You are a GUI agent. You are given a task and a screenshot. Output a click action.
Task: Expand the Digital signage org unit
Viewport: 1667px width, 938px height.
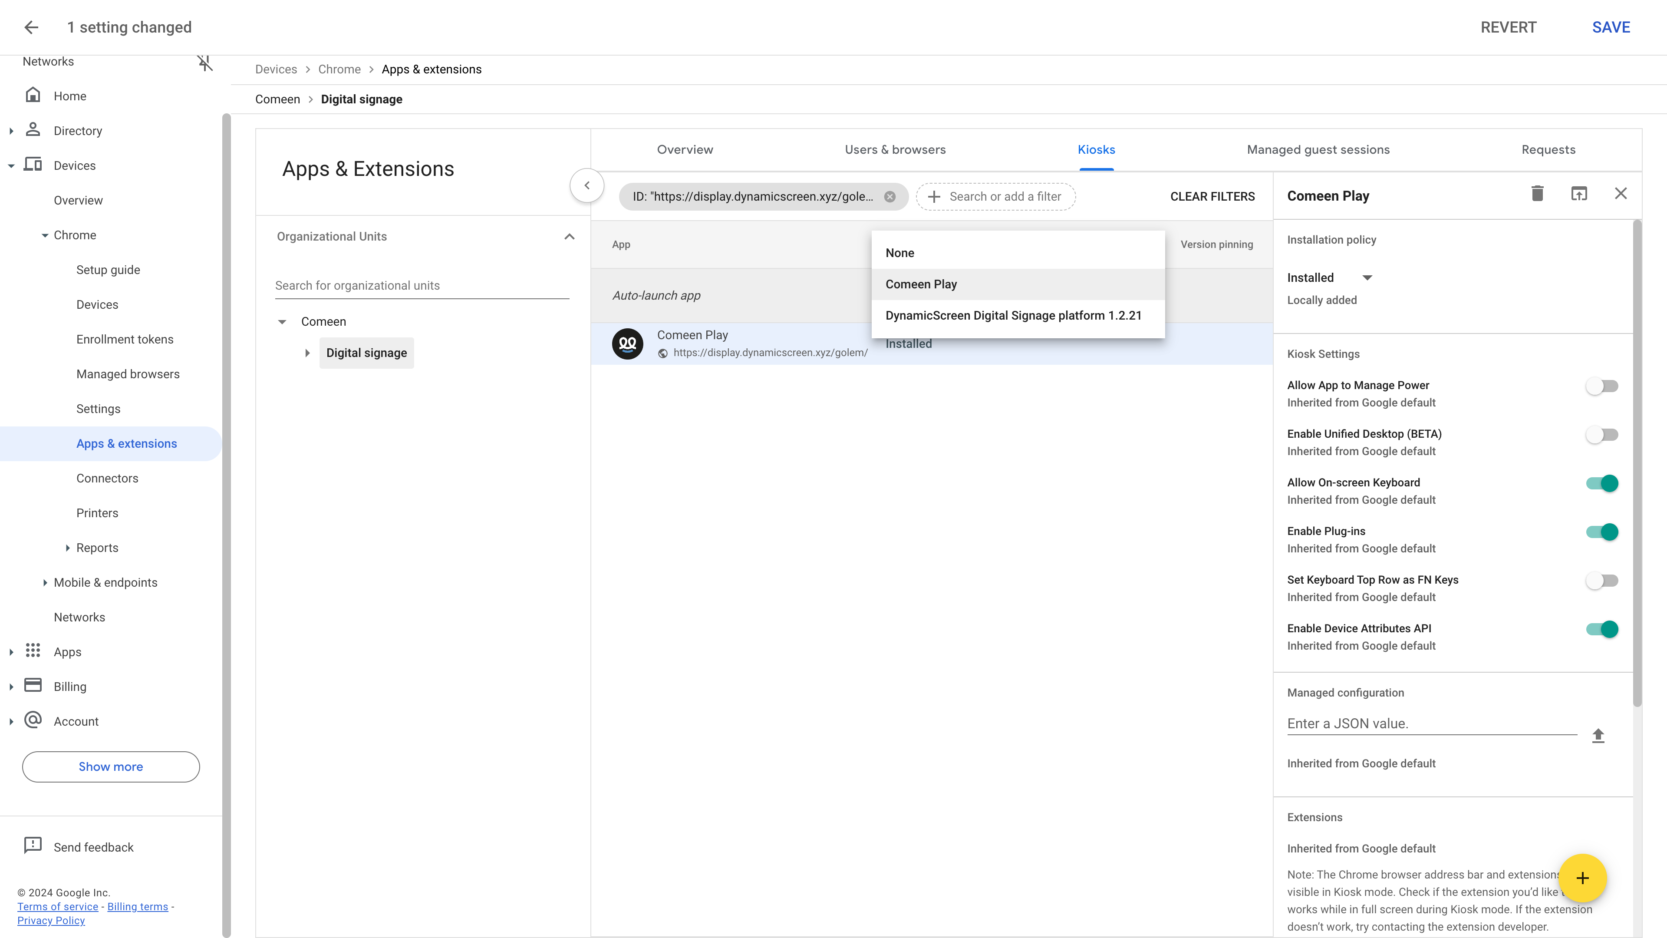coord(307,353)
